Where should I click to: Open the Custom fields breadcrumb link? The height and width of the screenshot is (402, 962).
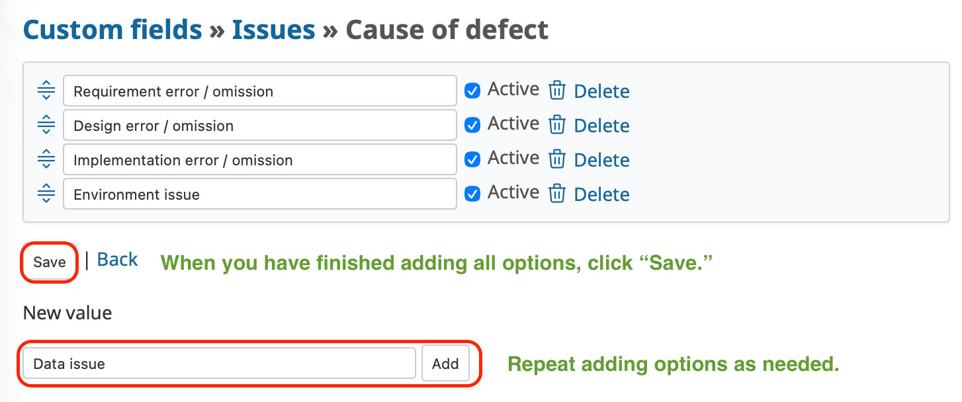pyautogui.click(x=112, y=30)
